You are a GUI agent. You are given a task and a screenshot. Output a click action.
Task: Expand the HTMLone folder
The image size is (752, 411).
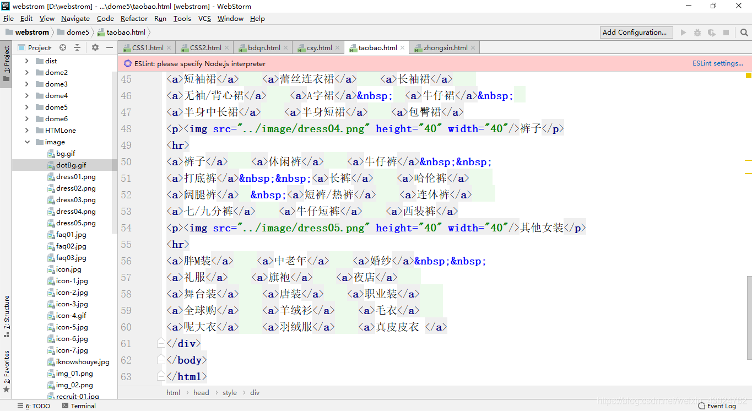[27, 131]
